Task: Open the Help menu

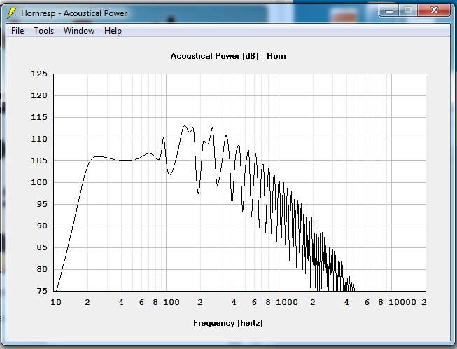Action: (113, 31)
